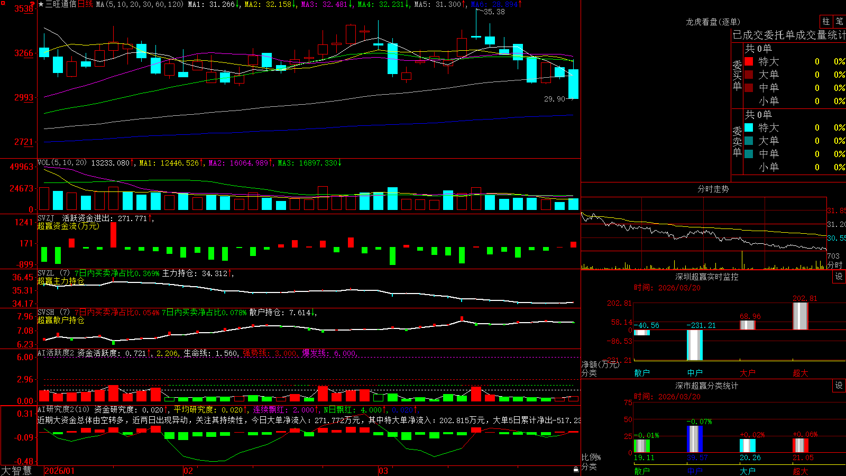Click the AI研究度2(10) indicator label
The height and width of the screenshot is (476, 846).
tap(63, 409)
